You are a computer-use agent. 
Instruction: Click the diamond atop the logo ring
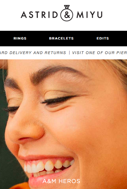(67, 7)
